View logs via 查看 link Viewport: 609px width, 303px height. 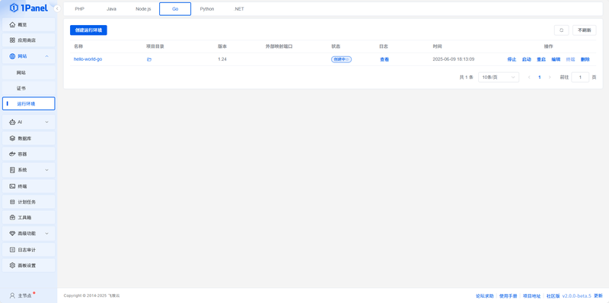click(x=384, y=59)
